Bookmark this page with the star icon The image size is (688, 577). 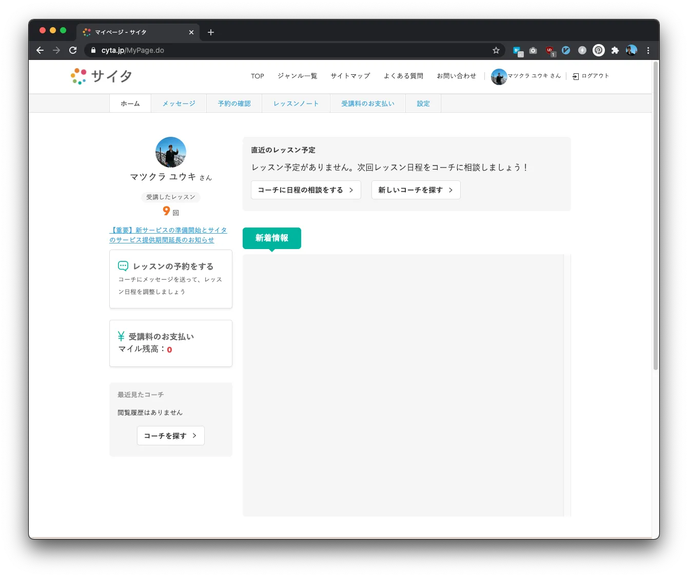point(496,50)
